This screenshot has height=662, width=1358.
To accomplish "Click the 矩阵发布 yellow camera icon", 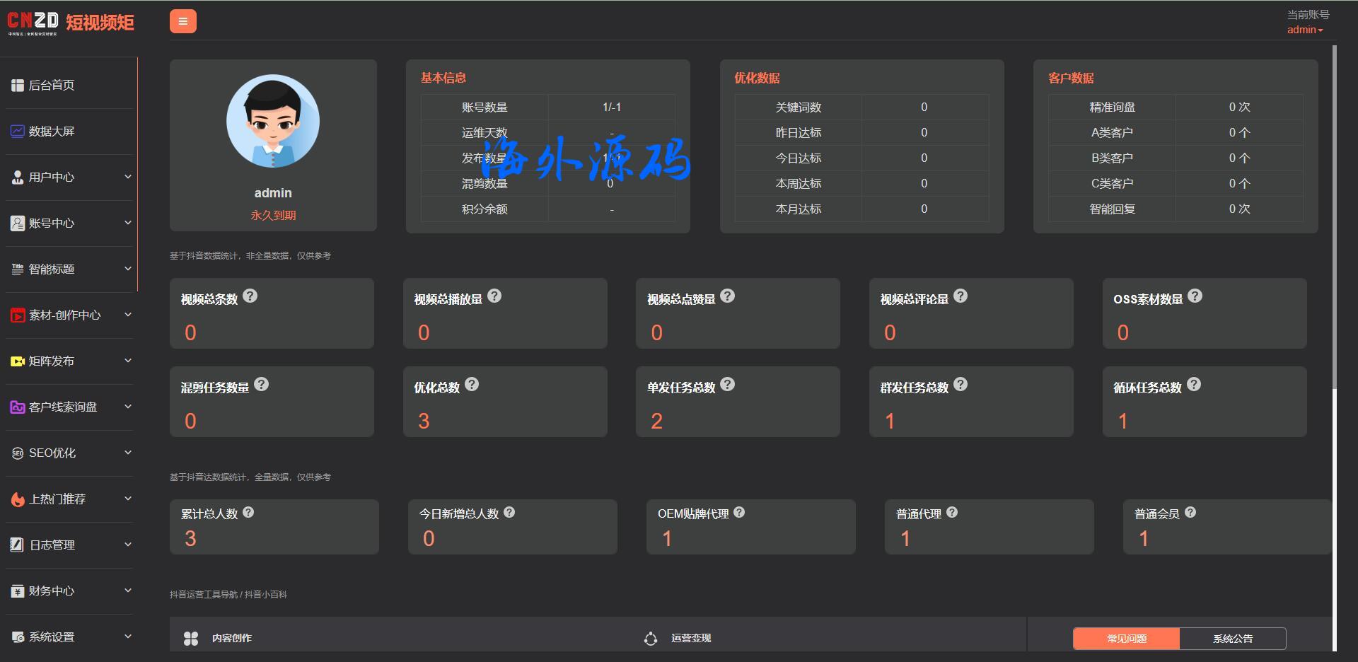I will (x=18, y=361).
